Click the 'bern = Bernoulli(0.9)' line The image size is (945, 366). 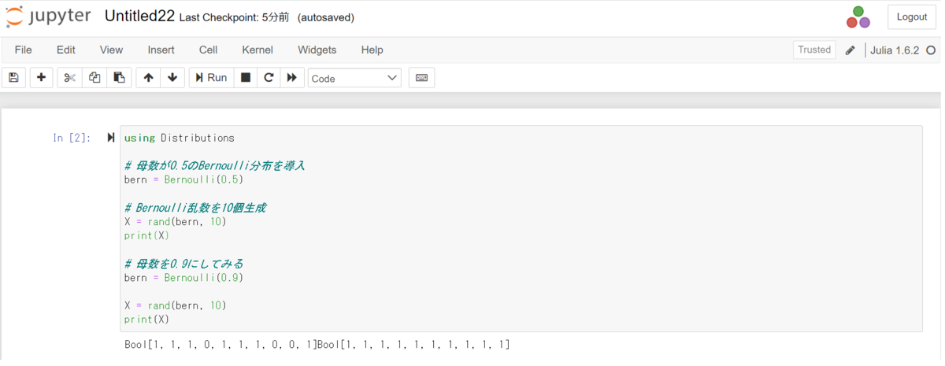183,278
